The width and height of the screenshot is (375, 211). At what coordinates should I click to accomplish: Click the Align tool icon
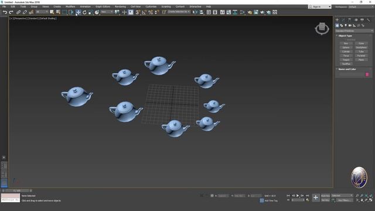(202, 12)
